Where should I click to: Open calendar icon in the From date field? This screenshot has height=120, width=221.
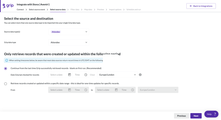pos(70,90)
